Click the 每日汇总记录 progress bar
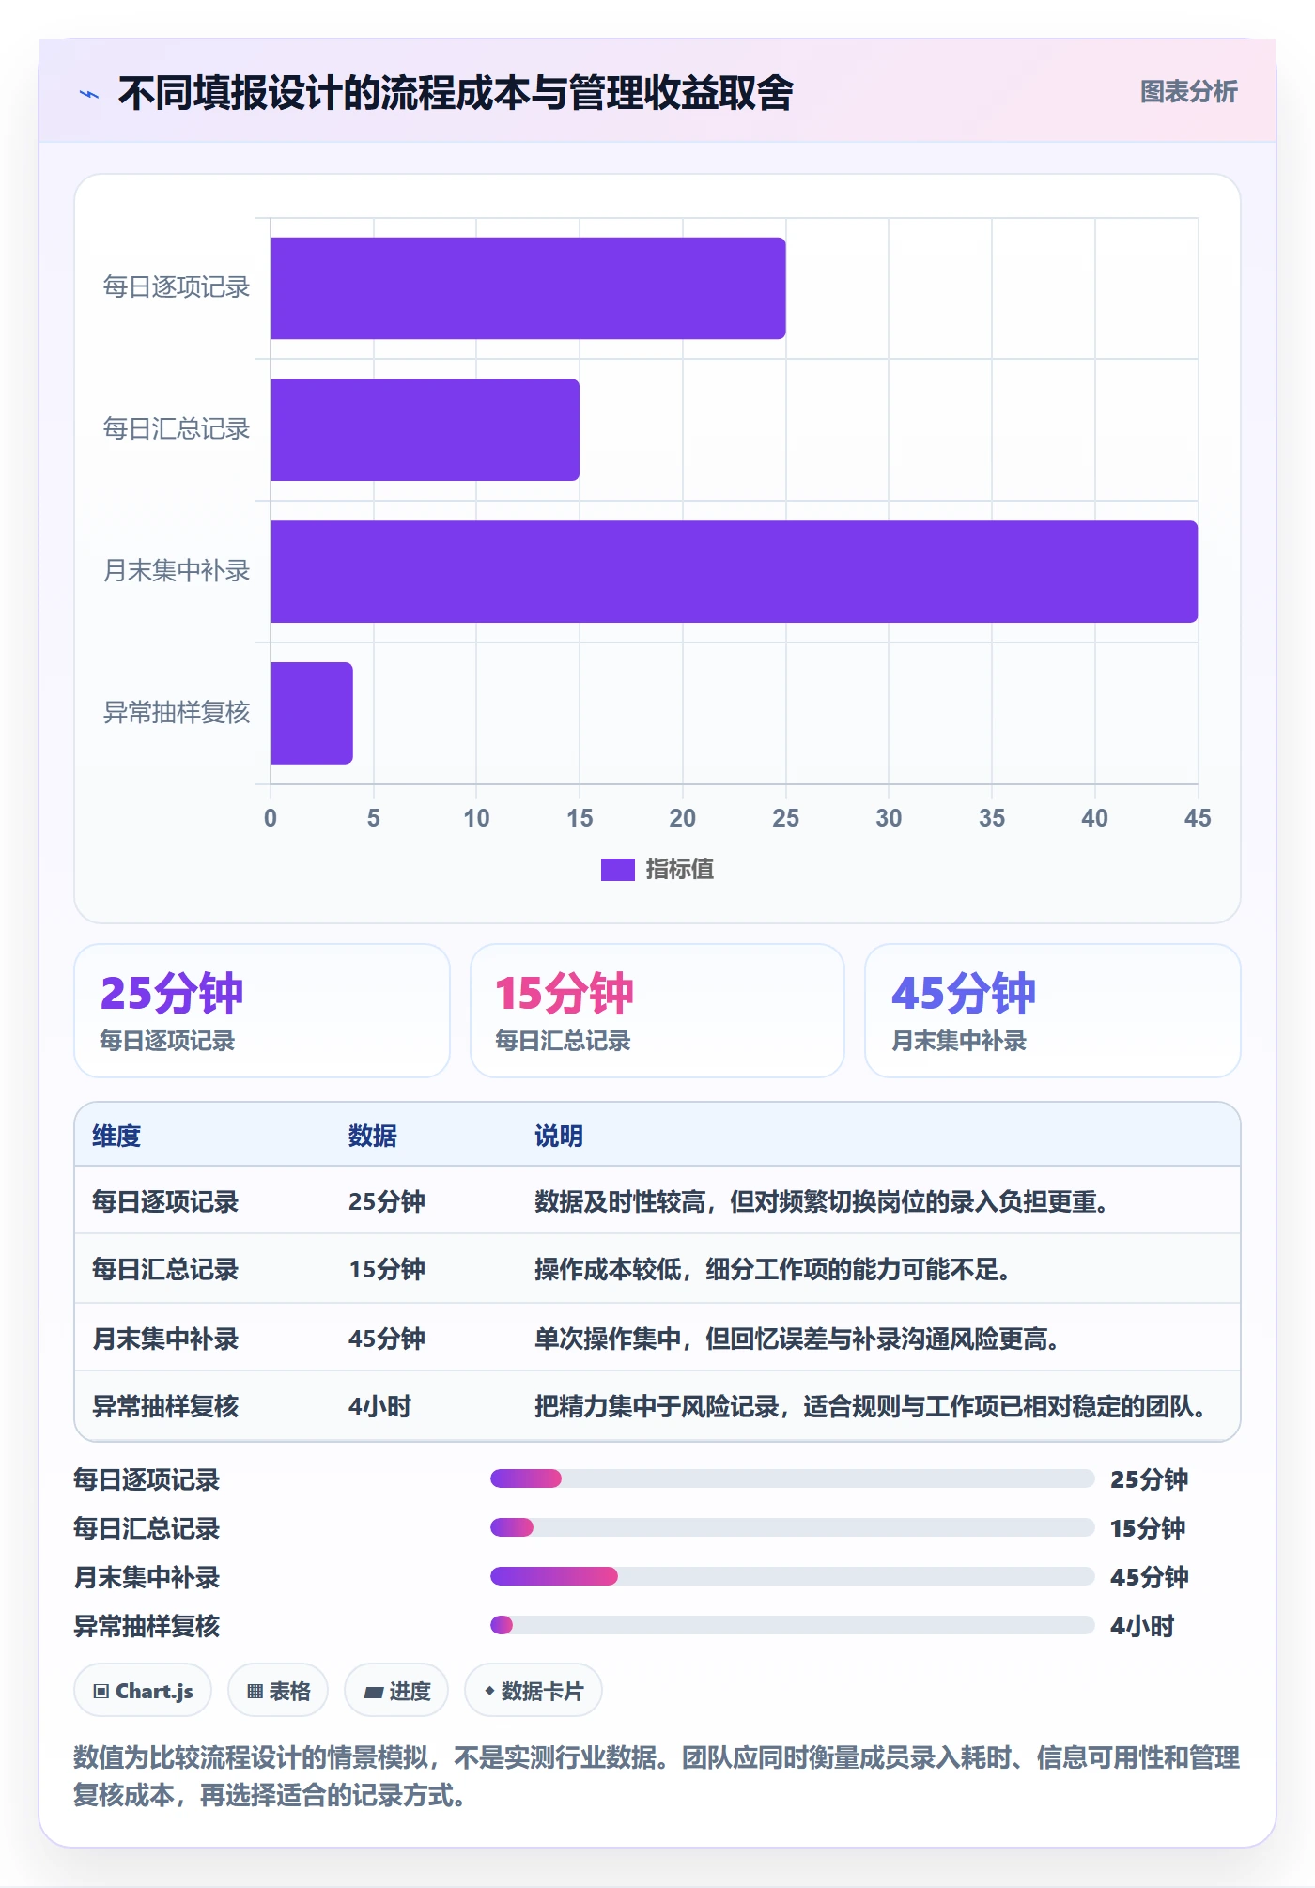The width and height of the screenshot is (1315, 1888). coord(793,1527)
